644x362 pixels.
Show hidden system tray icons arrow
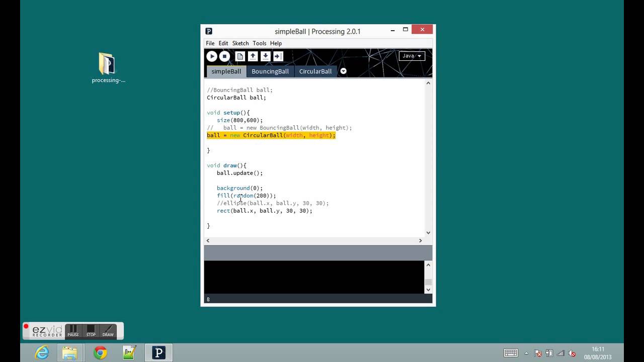click(526, 353)
